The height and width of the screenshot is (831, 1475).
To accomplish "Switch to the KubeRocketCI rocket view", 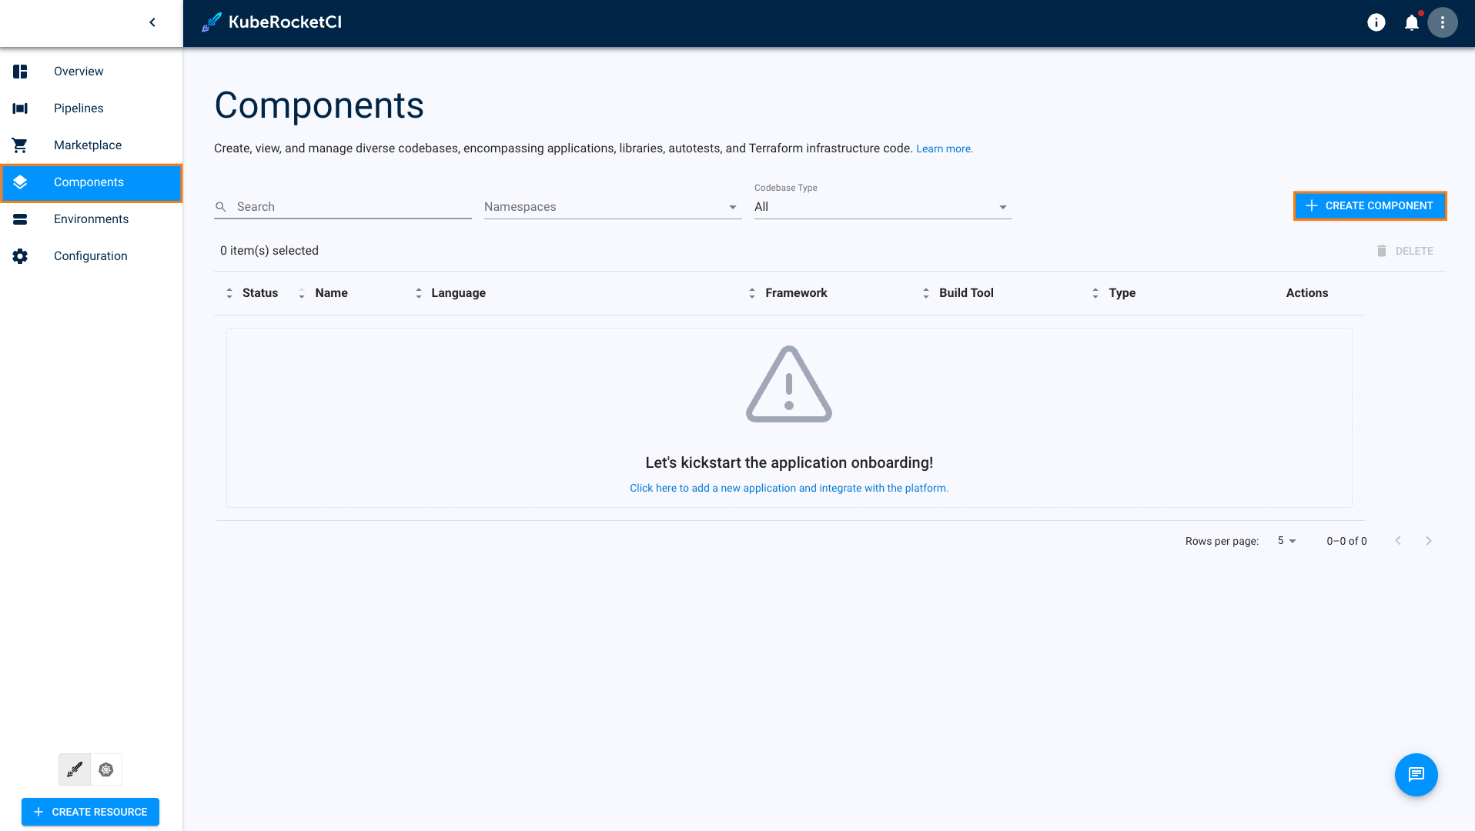I will click(75, 769).
